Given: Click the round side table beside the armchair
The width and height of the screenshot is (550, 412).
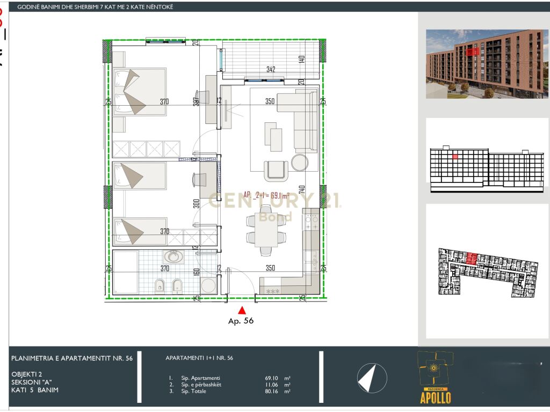Looking at the screenshot, I should click(x=300, y=163).
